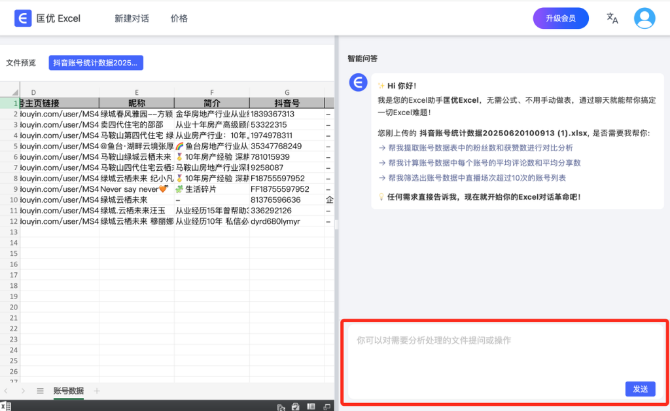This screenshot has width=670, height=411.
Task: Add a new sheet with plus icon
Action: pos(97,391)
